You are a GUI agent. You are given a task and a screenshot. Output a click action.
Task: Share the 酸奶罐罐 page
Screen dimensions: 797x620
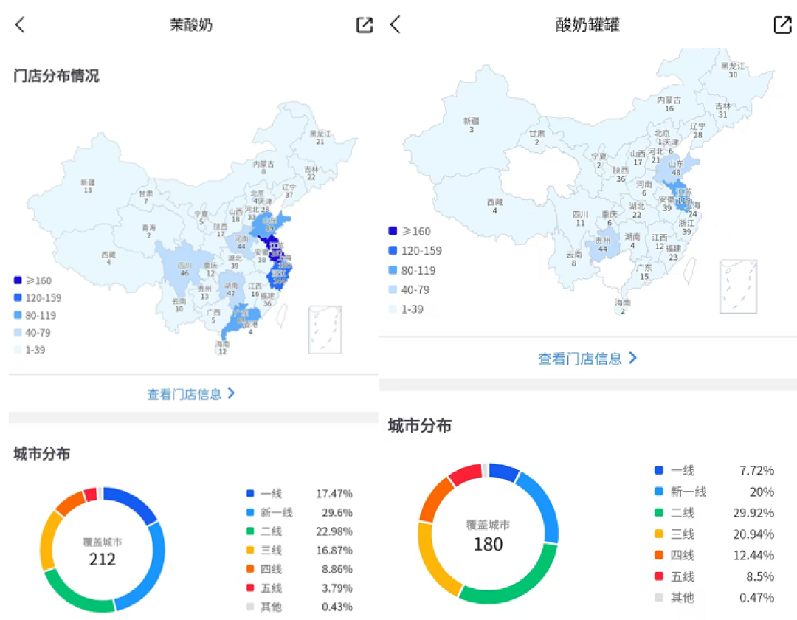pyautogui.click(x=782, y=24)
